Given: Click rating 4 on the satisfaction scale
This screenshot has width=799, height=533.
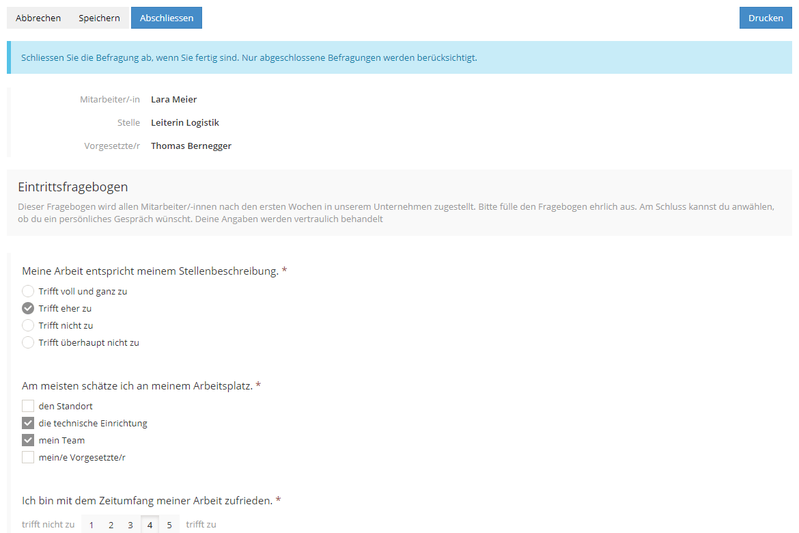Looking at the screenshot, I should (150, 525).
